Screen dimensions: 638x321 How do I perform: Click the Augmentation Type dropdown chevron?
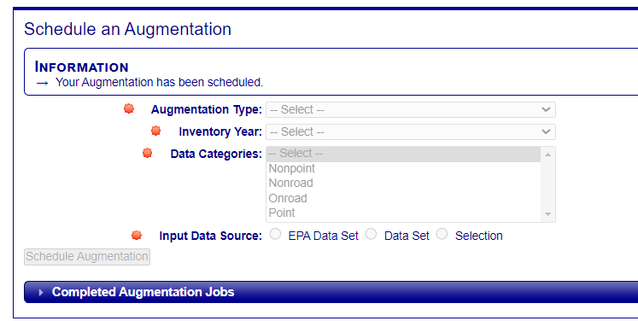[546, 109]
